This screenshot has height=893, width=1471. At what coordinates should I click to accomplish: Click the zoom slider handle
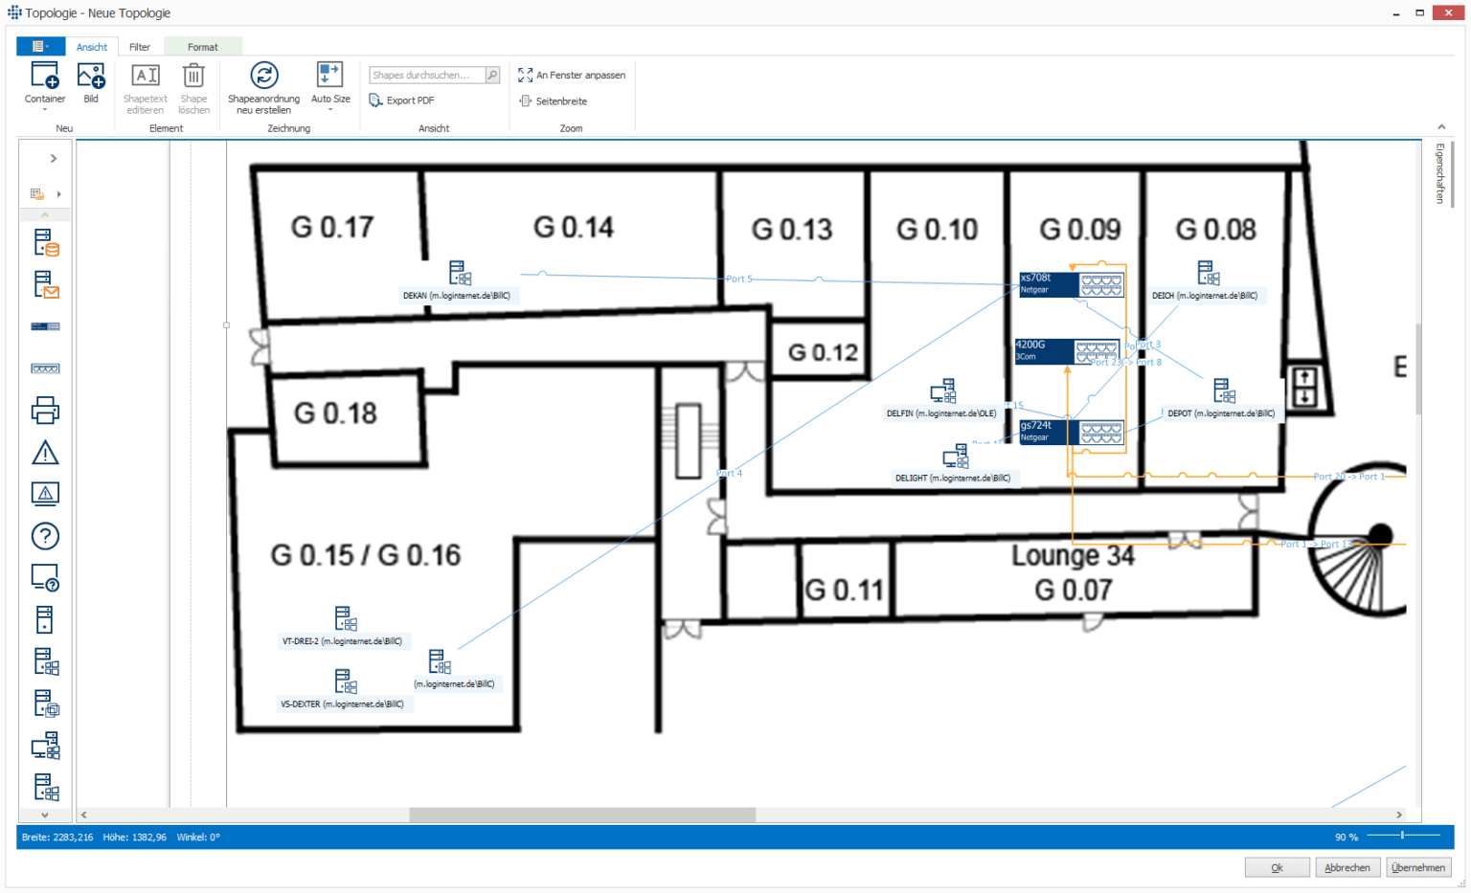click(x=1403, y=836)
